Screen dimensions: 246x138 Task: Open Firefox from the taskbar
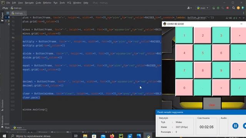click(x=112, y=136)
